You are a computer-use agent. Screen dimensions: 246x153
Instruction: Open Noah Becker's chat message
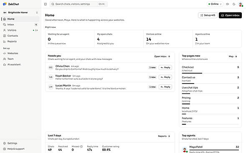tap(79, 79)
